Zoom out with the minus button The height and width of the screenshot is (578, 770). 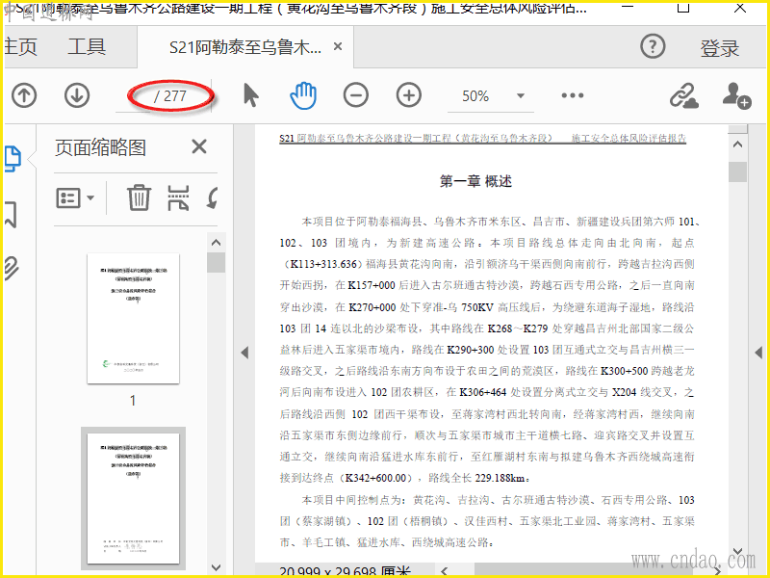(x=356, y=95)
